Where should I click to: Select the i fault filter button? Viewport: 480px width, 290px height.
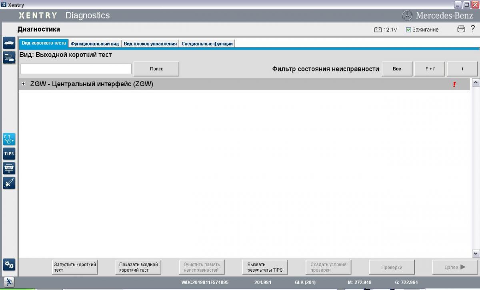pos(462,69)
